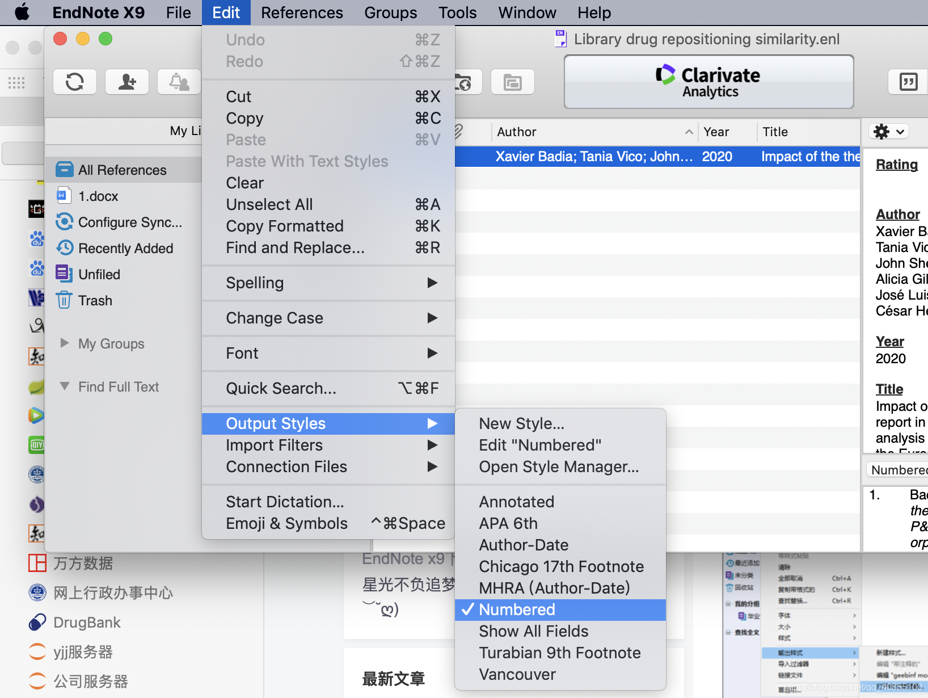Choose Copy from Edit menu

[x=328, y=118]
